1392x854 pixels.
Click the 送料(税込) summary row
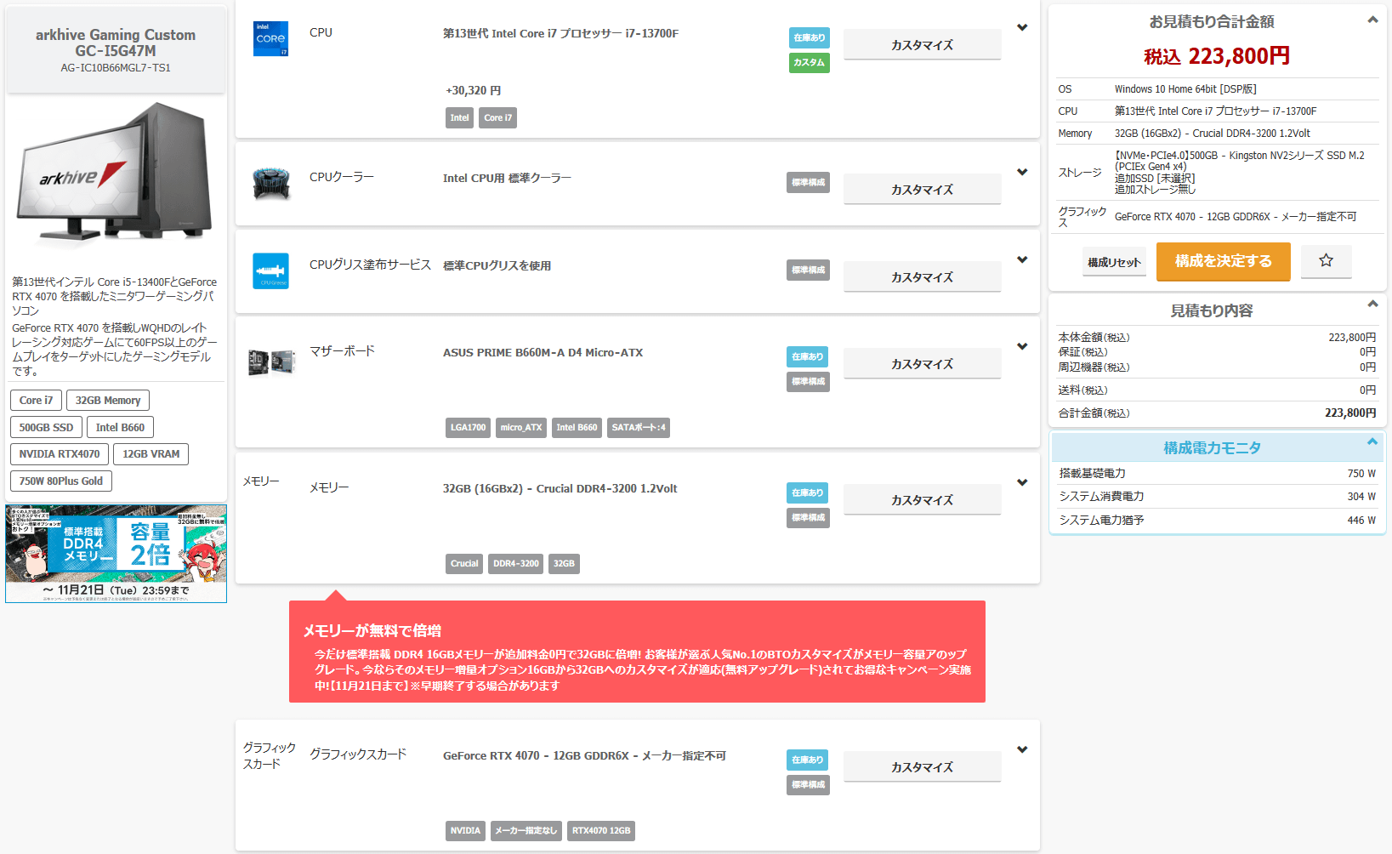pyautogui.click(x=1217, y=390)
